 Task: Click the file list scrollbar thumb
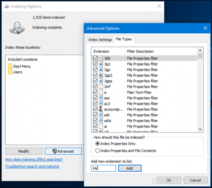tap(200, 56)
